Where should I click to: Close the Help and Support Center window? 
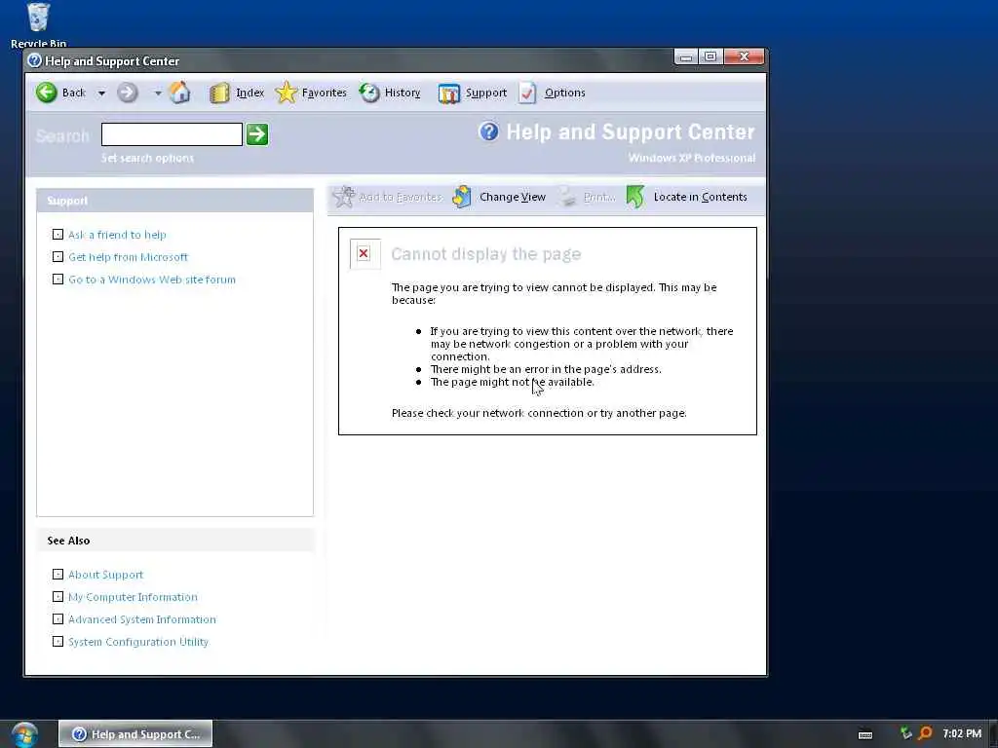pyautogui.click(x=744, y=57)
